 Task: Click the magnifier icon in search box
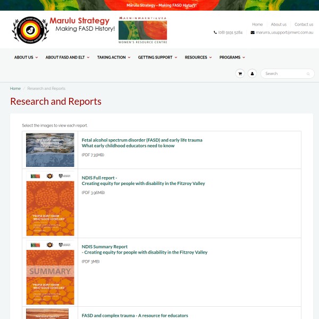[309, 74]
